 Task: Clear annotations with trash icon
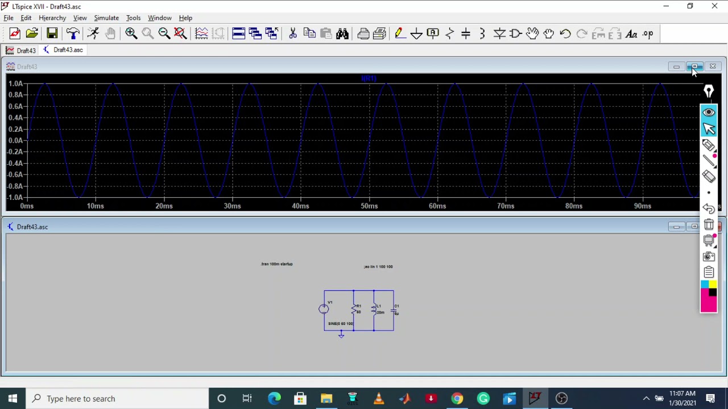pyautogui.click(x=709, y=225)
